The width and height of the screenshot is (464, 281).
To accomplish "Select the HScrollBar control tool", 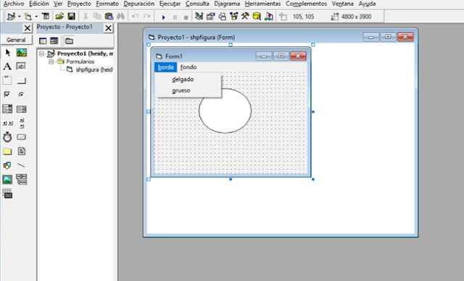I will click(8, 123).
